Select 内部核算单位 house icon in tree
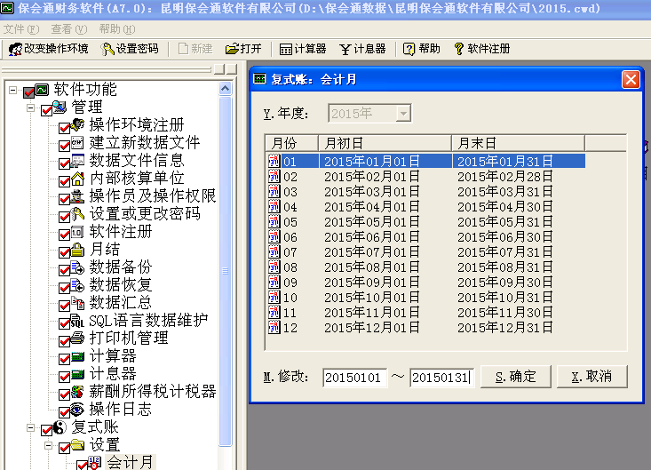 [x=77, y=178]
